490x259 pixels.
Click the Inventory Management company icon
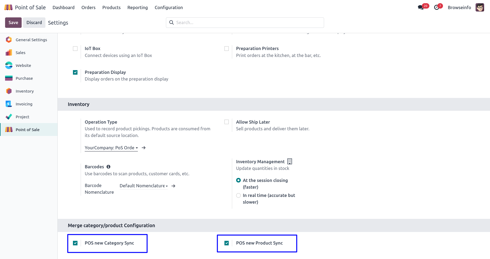(290, 161)
